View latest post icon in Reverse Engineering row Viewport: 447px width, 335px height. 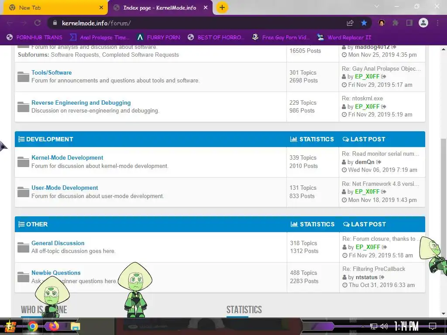click(384, 106)
